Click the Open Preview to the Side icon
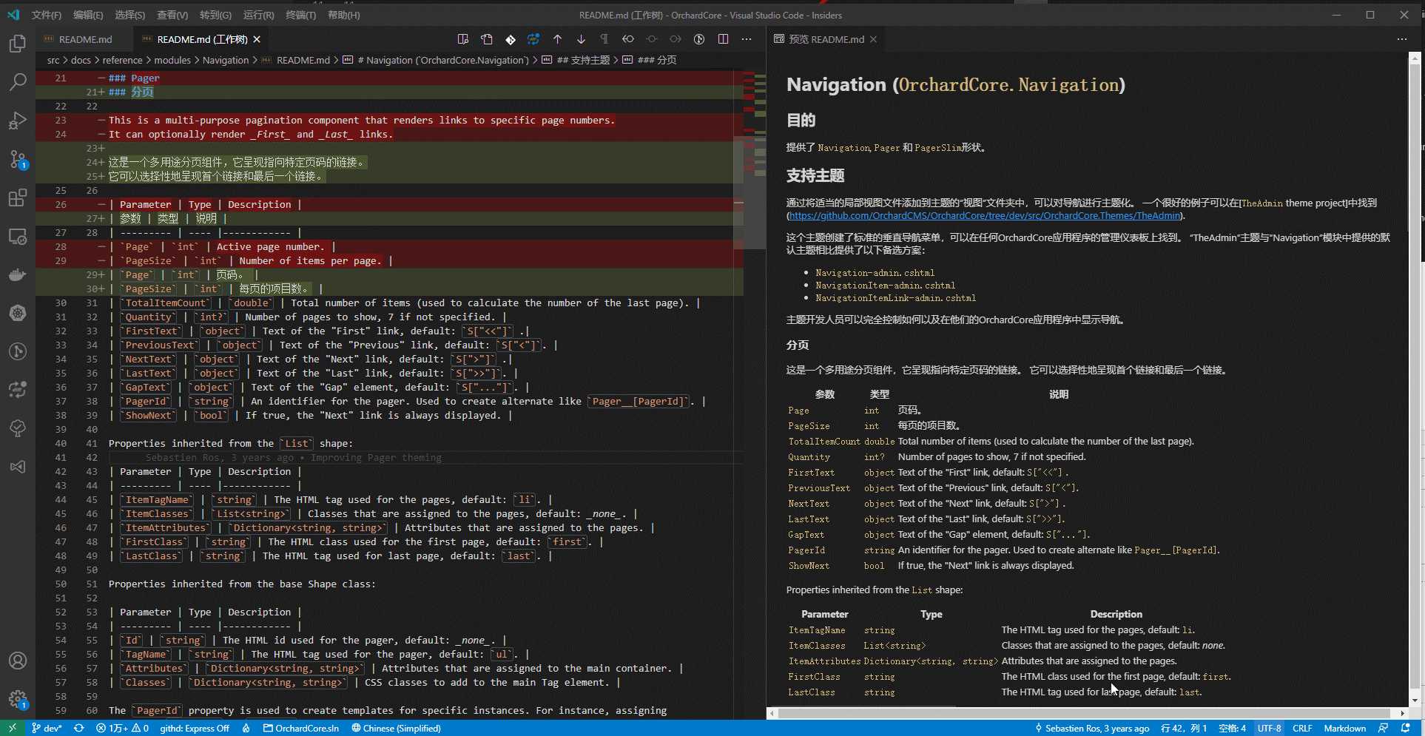The width and height of the screenshot is (1425, 736). [x=463, y=39]
